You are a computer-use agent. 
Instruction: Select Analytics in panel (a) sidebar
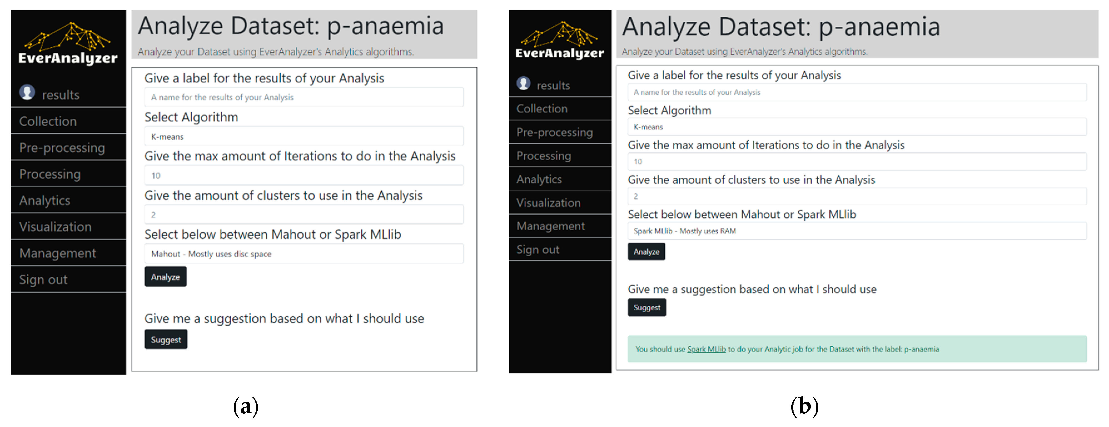tap(45, 200)
